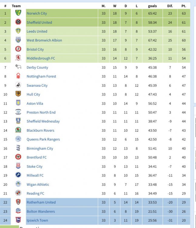
Task: Click the West Bromwich Albion badge
Action: coord(18,40)
